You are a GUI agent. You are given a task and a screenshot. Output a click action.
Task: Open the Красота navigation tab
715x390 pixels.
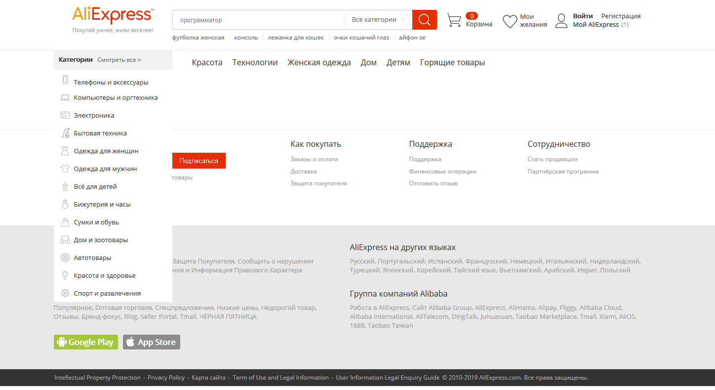click(x=207, y=62)
